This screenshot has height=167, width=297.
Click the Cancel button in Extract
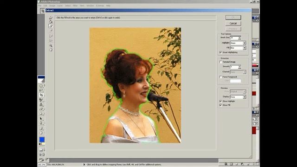coord(233,23)
